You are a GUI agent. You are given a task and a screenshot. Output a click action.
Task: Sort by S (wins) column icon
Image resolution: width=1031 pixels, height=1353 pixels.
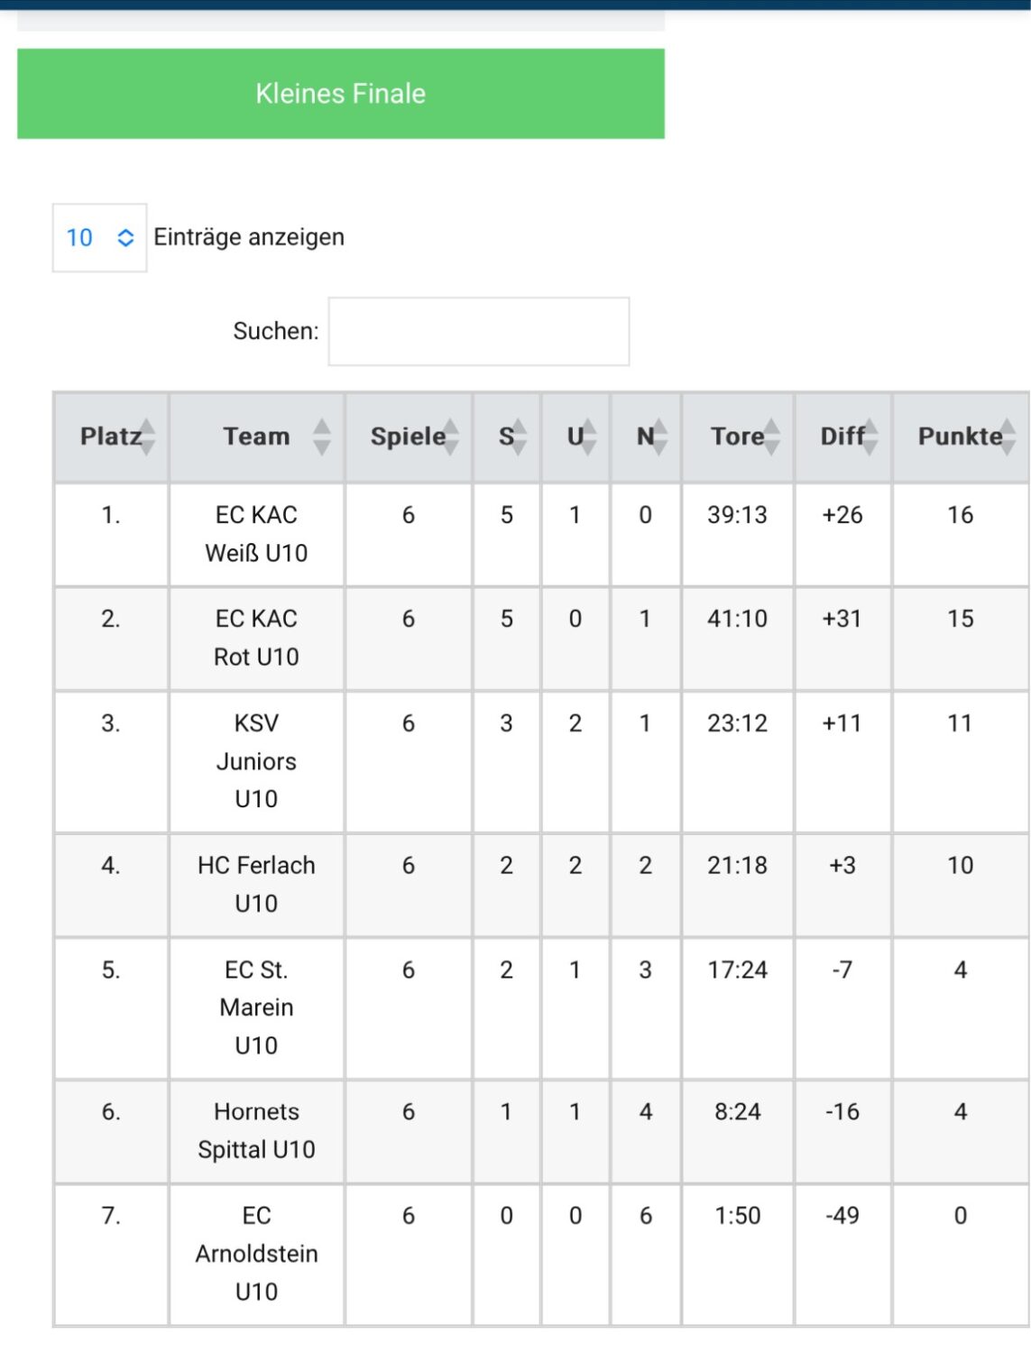519,437
